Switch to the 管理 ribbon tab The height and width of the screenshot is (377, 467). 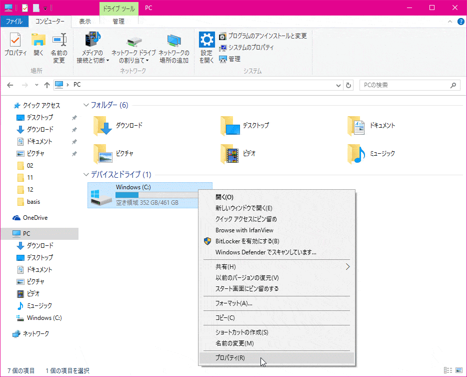[x=118, y=22]
